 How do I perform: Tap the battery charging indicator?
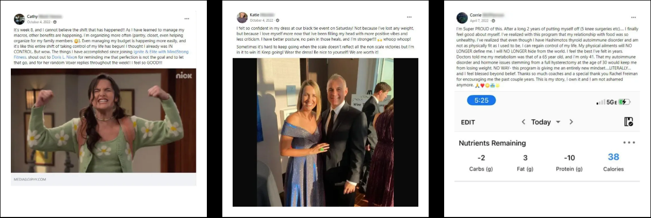624,102
